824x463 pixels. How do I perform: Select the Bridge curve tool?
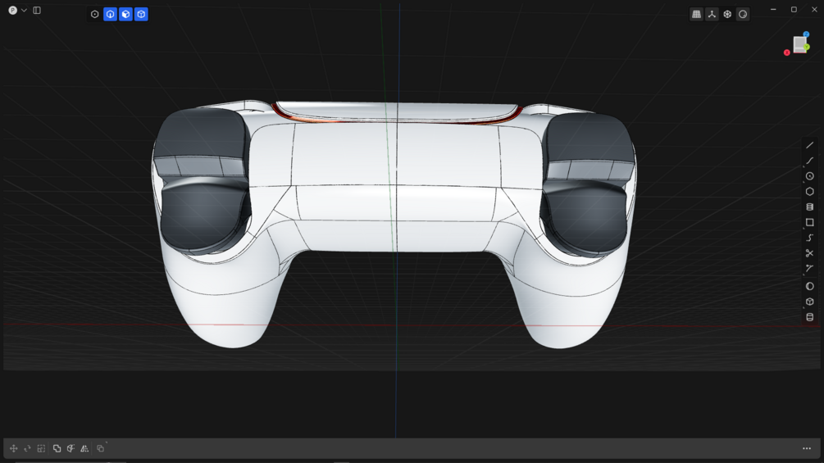810,268
